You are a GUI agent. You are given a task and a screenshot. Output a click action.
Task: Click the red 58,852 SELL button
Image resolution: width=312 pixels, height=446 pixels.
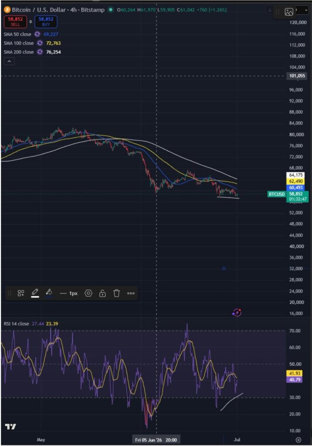(x=15, y=22)
